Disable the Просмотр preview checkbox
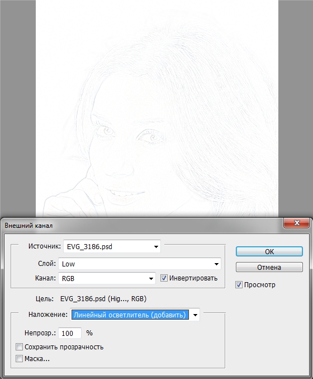Viewport: 313px width, 379px height. (239, 285)
